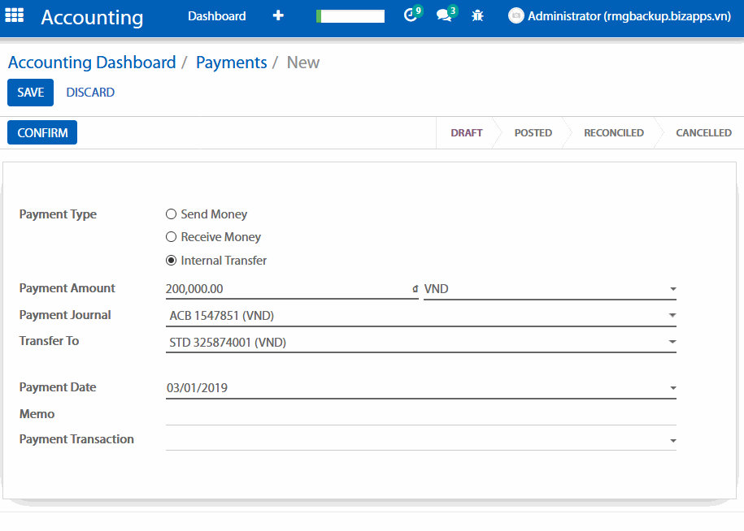Viewport: 744px width, 531px height.
Task: Open the Dashboard menu item
Action: coord(216,15)
